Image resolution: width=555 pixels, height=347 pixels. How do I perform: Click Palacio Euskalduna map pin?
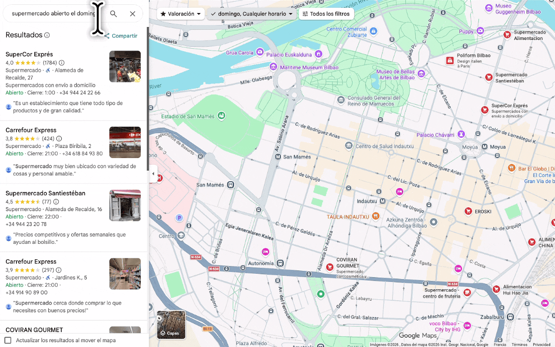click(318, 54)
